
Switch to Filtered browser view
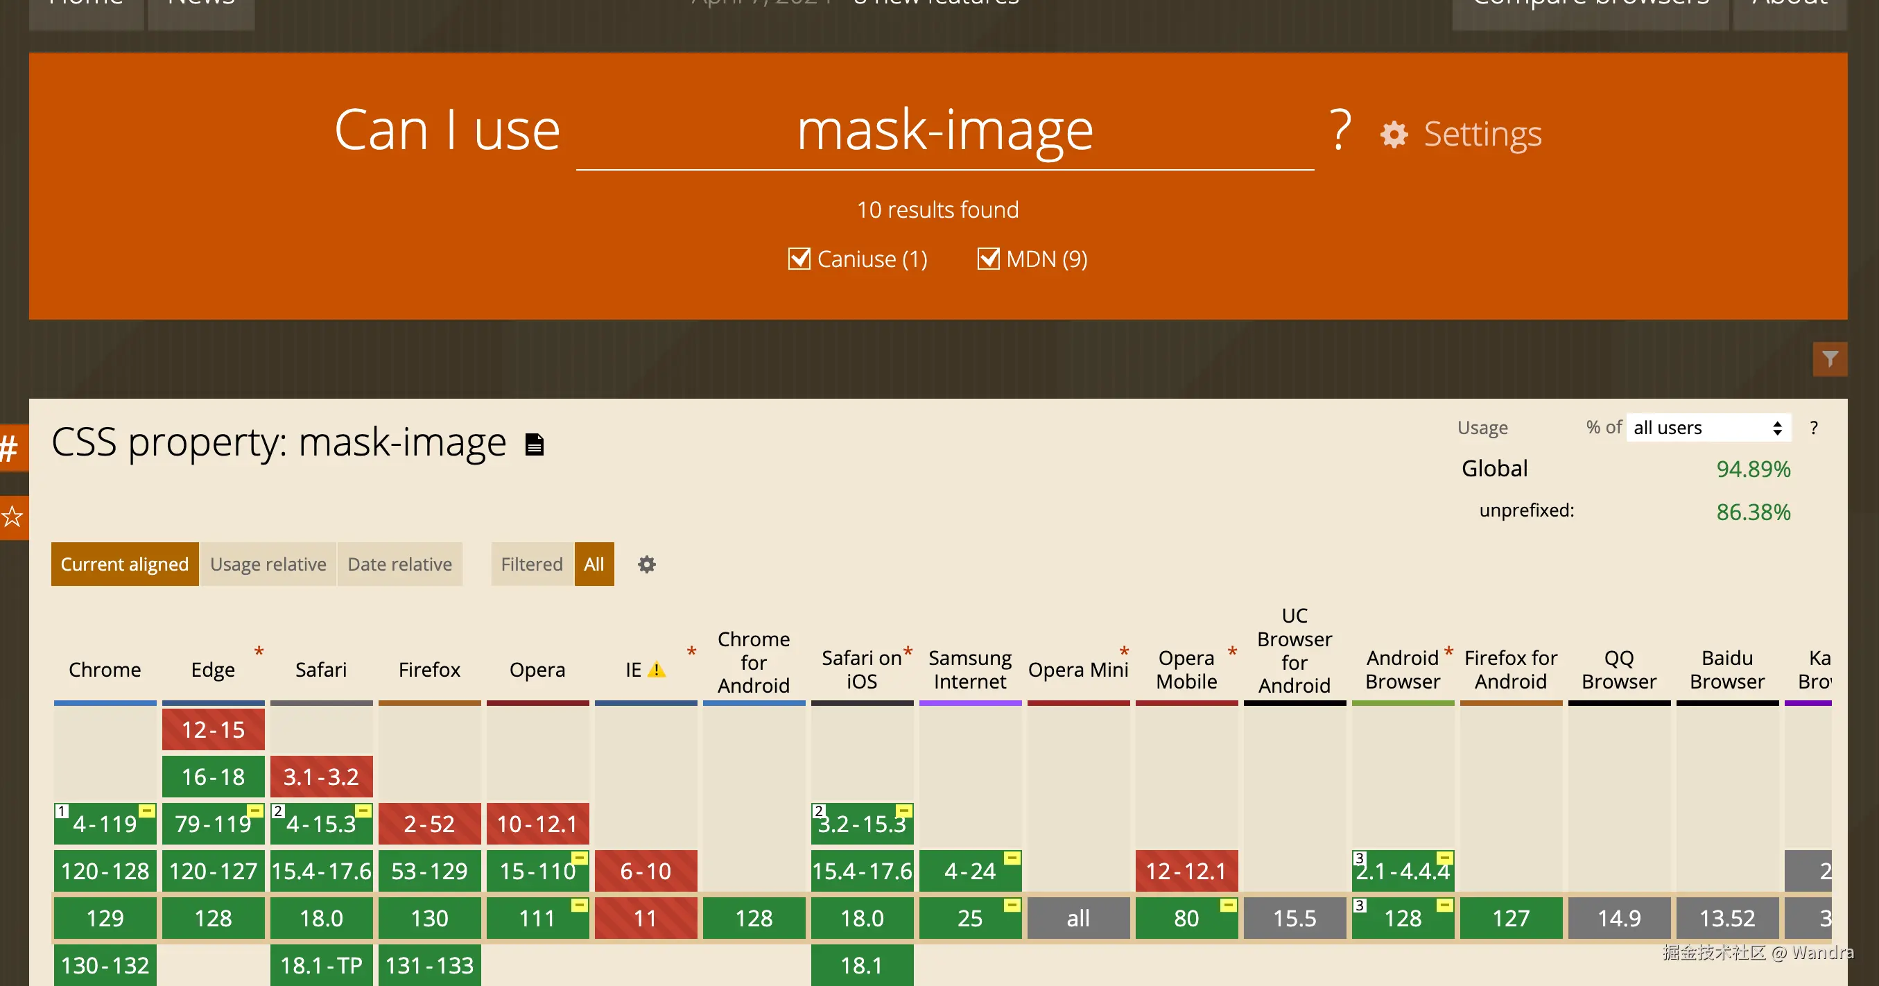[532, 564]
